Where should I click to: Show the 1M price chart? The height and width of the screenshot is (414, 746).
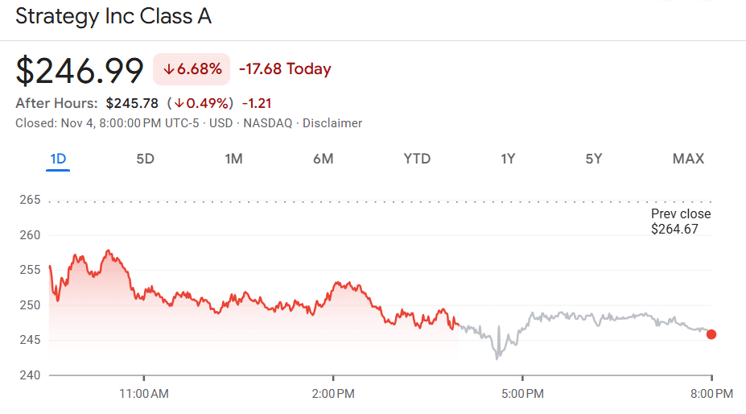click(x=233, y=159)
